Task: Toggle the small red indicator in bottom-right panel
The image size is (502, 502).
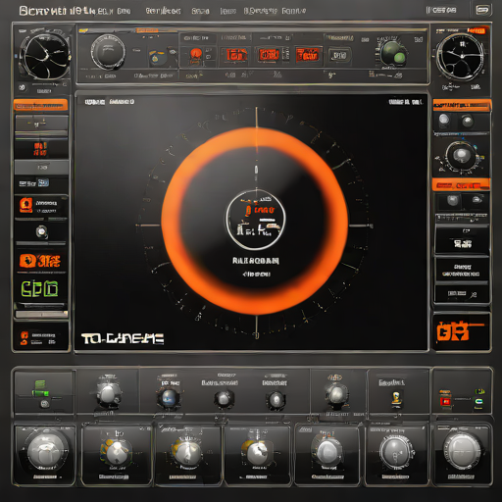Action: click(x=446, y=402)
